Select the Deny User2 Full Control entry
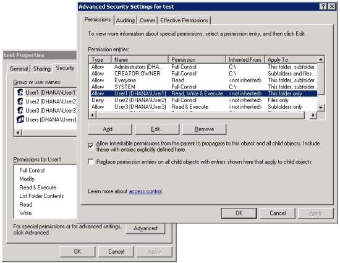 [203, 100]
